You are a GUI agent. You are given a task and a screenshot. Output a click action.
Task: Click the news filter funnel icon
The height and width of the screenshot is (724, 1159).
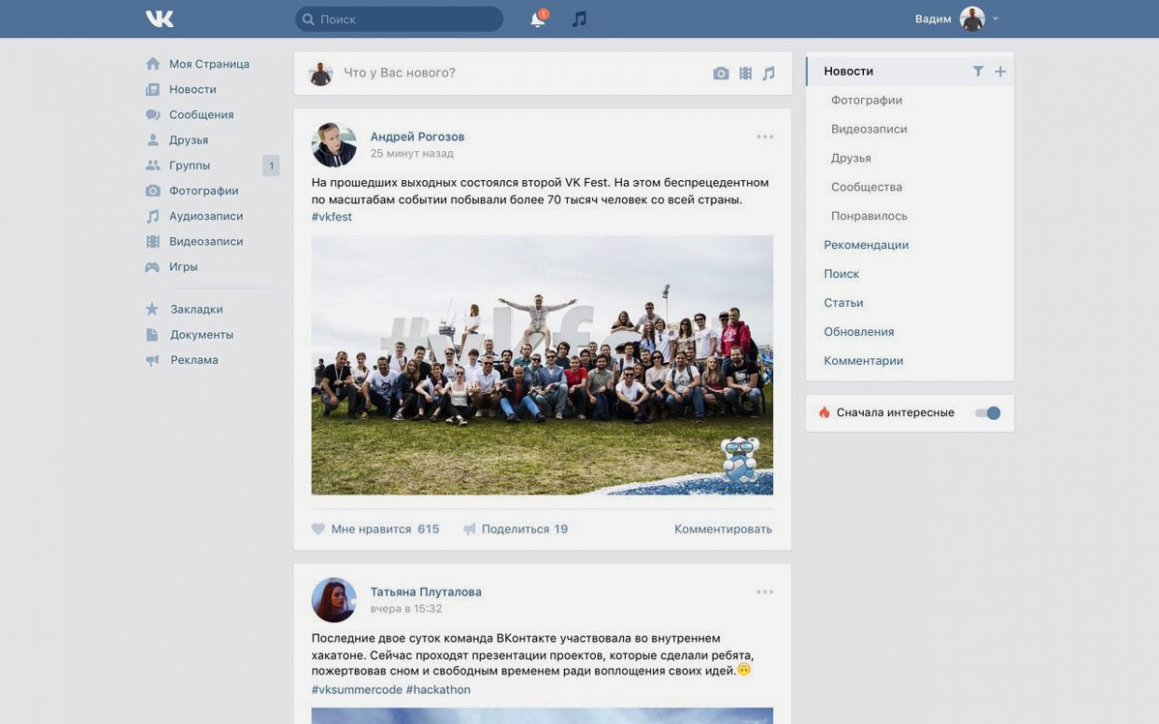(x=978, y=71)
